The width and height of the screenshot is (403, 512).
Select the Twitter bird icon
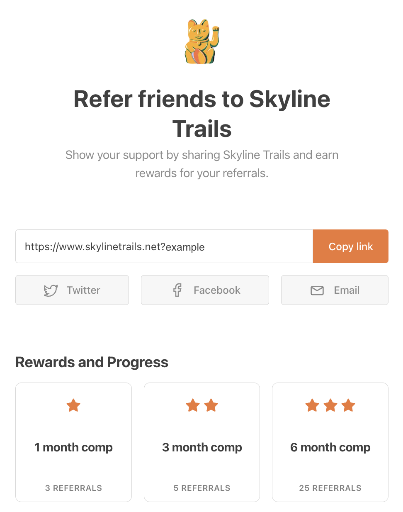tap(50, 290)
